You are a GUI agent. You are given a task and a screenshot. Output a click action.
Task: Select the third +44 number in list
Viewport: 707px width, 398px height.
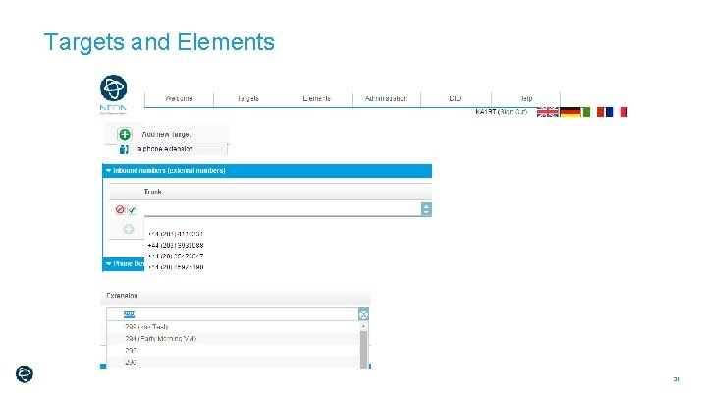[x=176, y=256]
